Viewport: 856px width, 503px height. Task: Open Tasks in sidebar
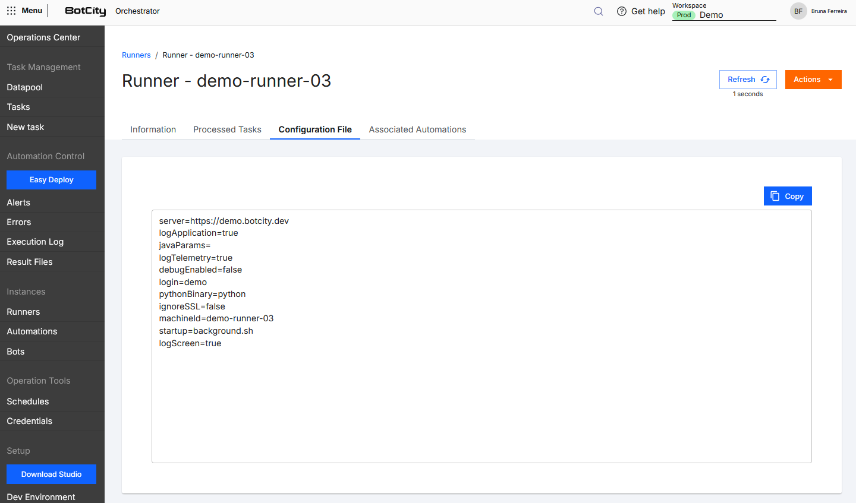pos(52,107)
